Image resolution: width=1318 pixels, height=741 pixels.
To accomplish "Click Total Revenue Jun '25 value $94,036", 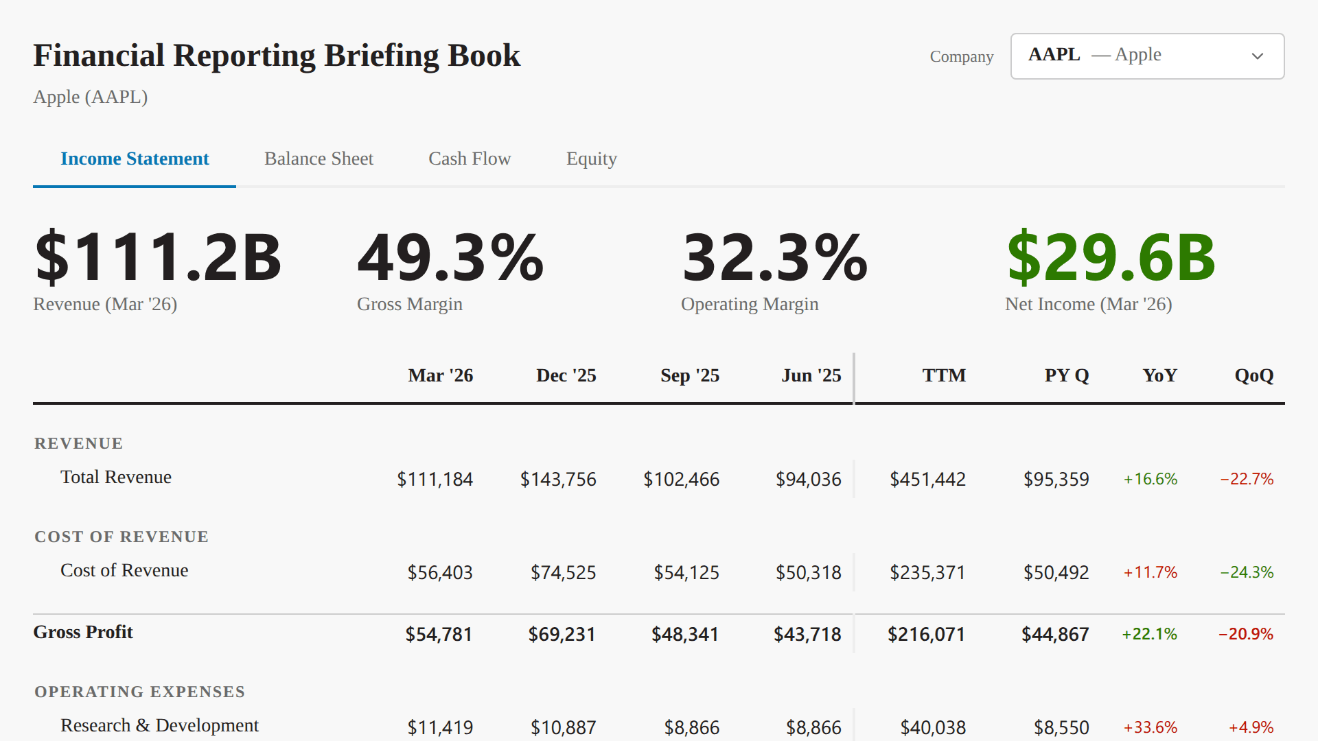I will [808, 479].
